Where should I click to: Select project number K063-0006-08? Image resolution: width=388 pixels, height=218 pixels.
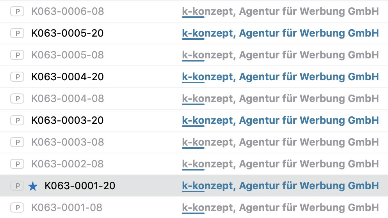[x=68, y=12]
